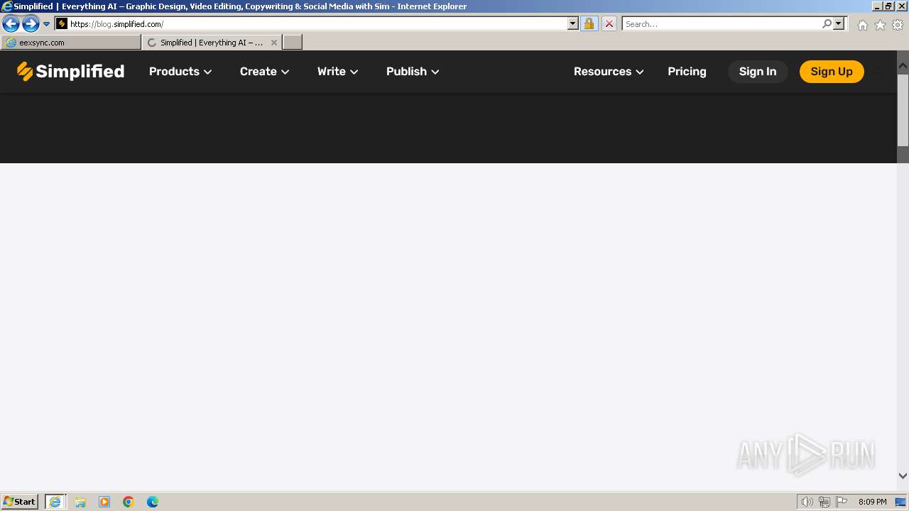Open the Home page icon
This screenshot has height=511, width=909.
point(862,25)
